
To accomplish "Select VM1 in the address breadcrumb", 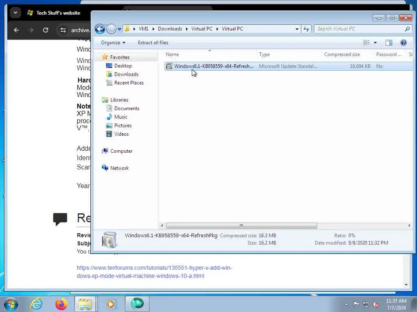I will point(143,29).
